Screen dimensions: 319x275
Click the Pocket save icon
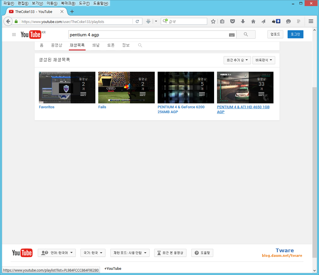(x=232, y=21)
